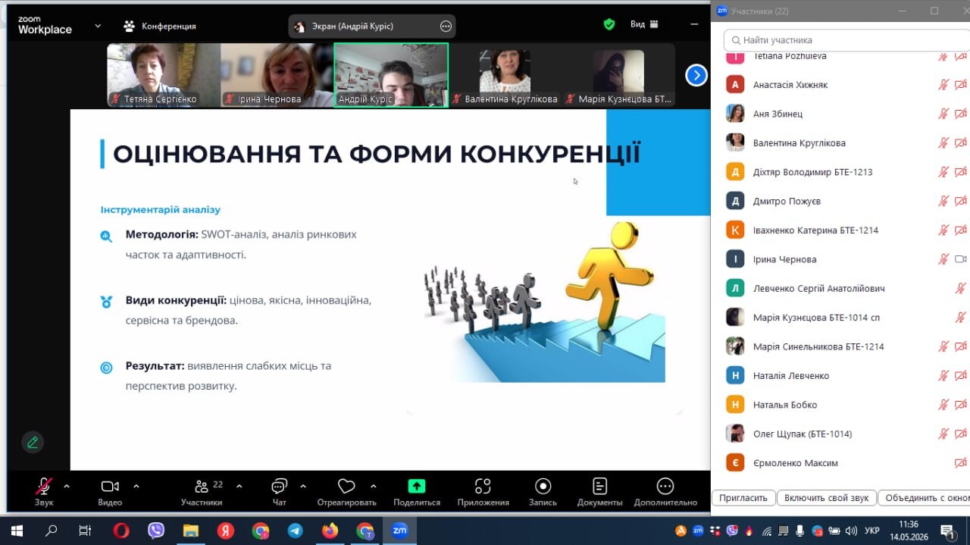Unmute microphone with the Звук button
The height and width of the screenshot is (545, 970).
pyautogui.click(x=44, y=491)
